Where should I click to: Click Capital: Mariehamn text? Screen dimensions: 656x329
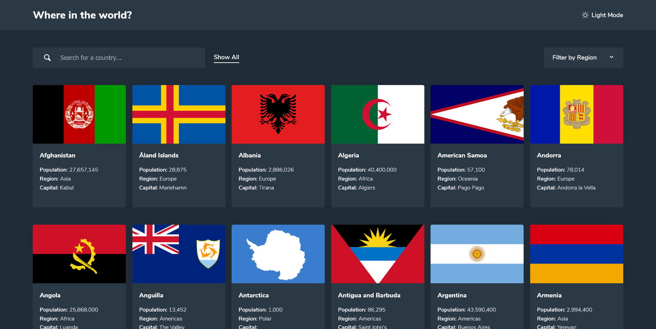pos(163,188)
